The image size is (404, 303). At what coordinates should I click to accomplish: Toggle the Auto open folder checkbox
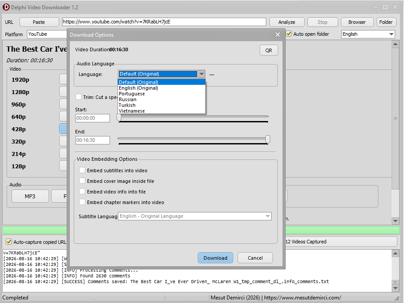[289, 34]
